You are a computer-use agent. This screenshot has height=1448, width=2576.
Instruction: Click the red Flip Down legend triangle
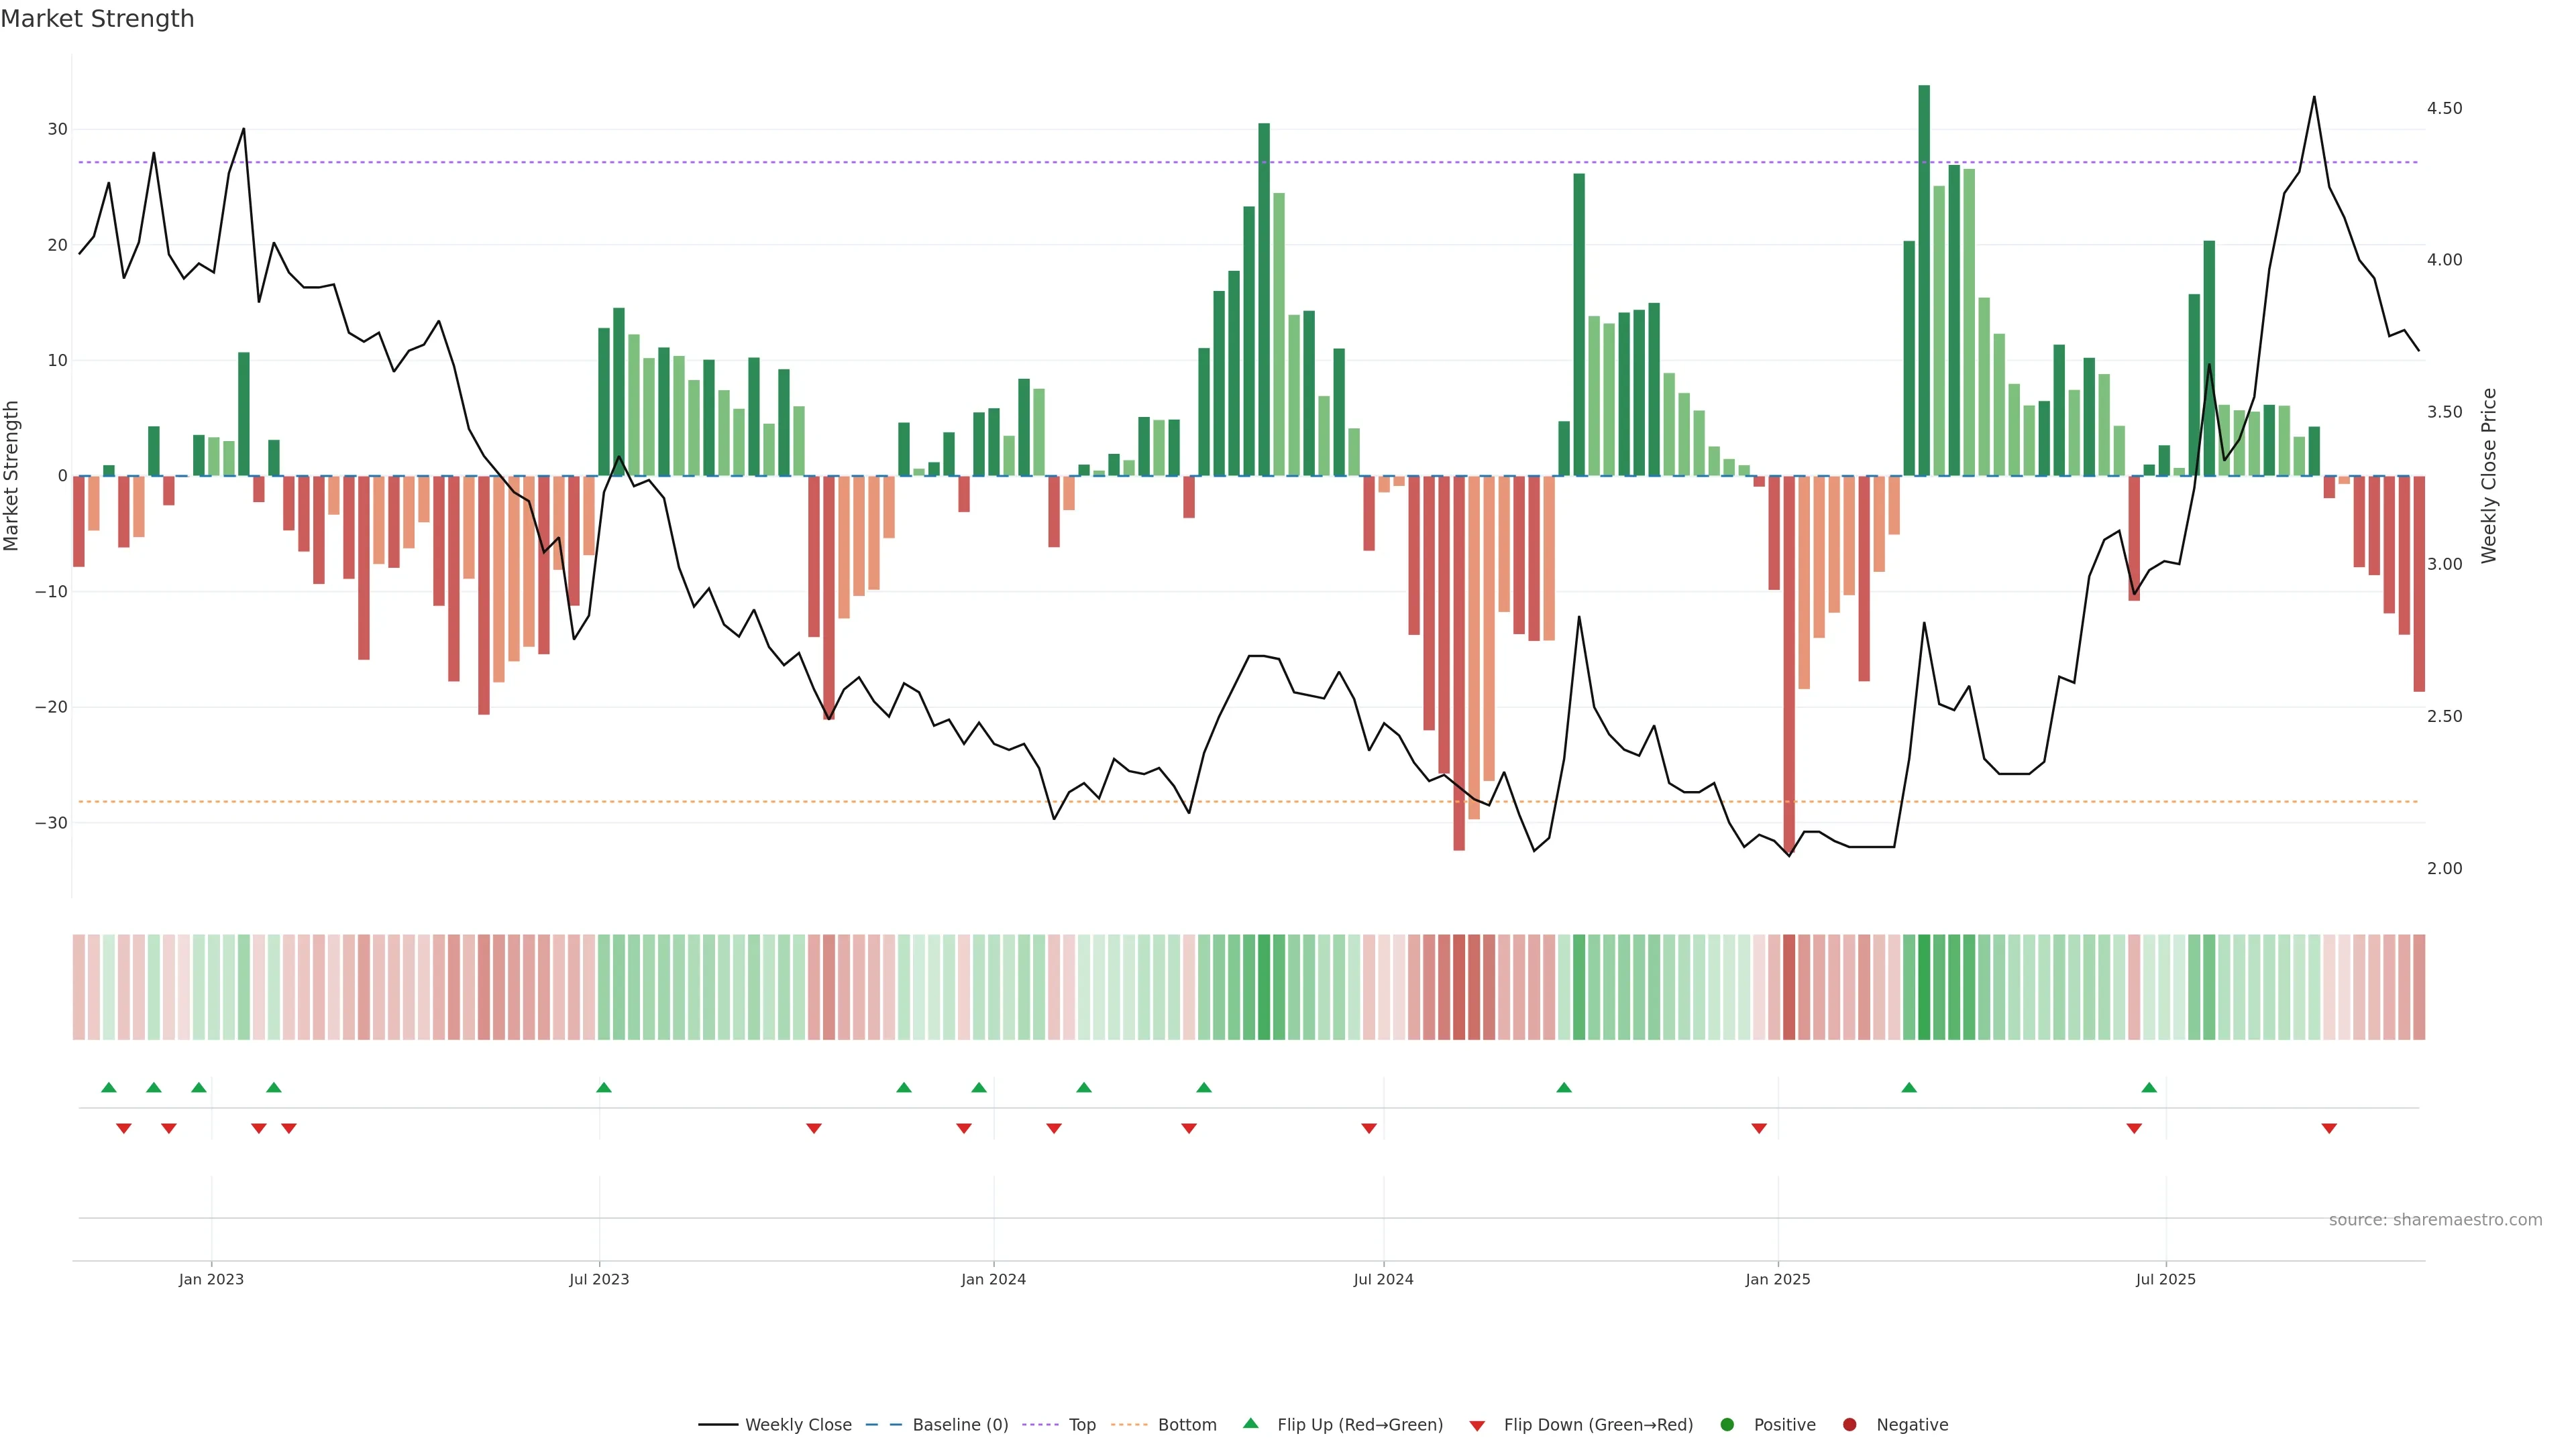[x=1477, y=1426]
